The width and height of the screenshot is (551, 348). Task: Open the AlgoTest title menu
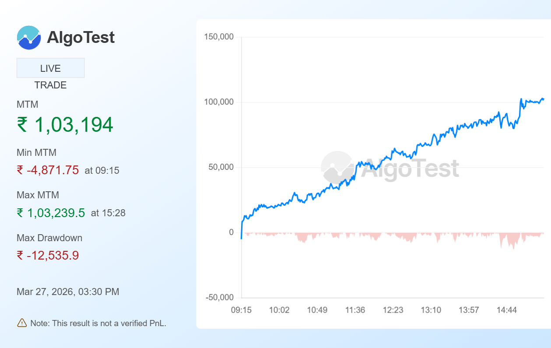(81, 38)
